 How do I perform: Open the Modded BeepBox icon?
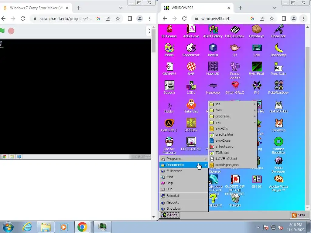coord(278,146)
